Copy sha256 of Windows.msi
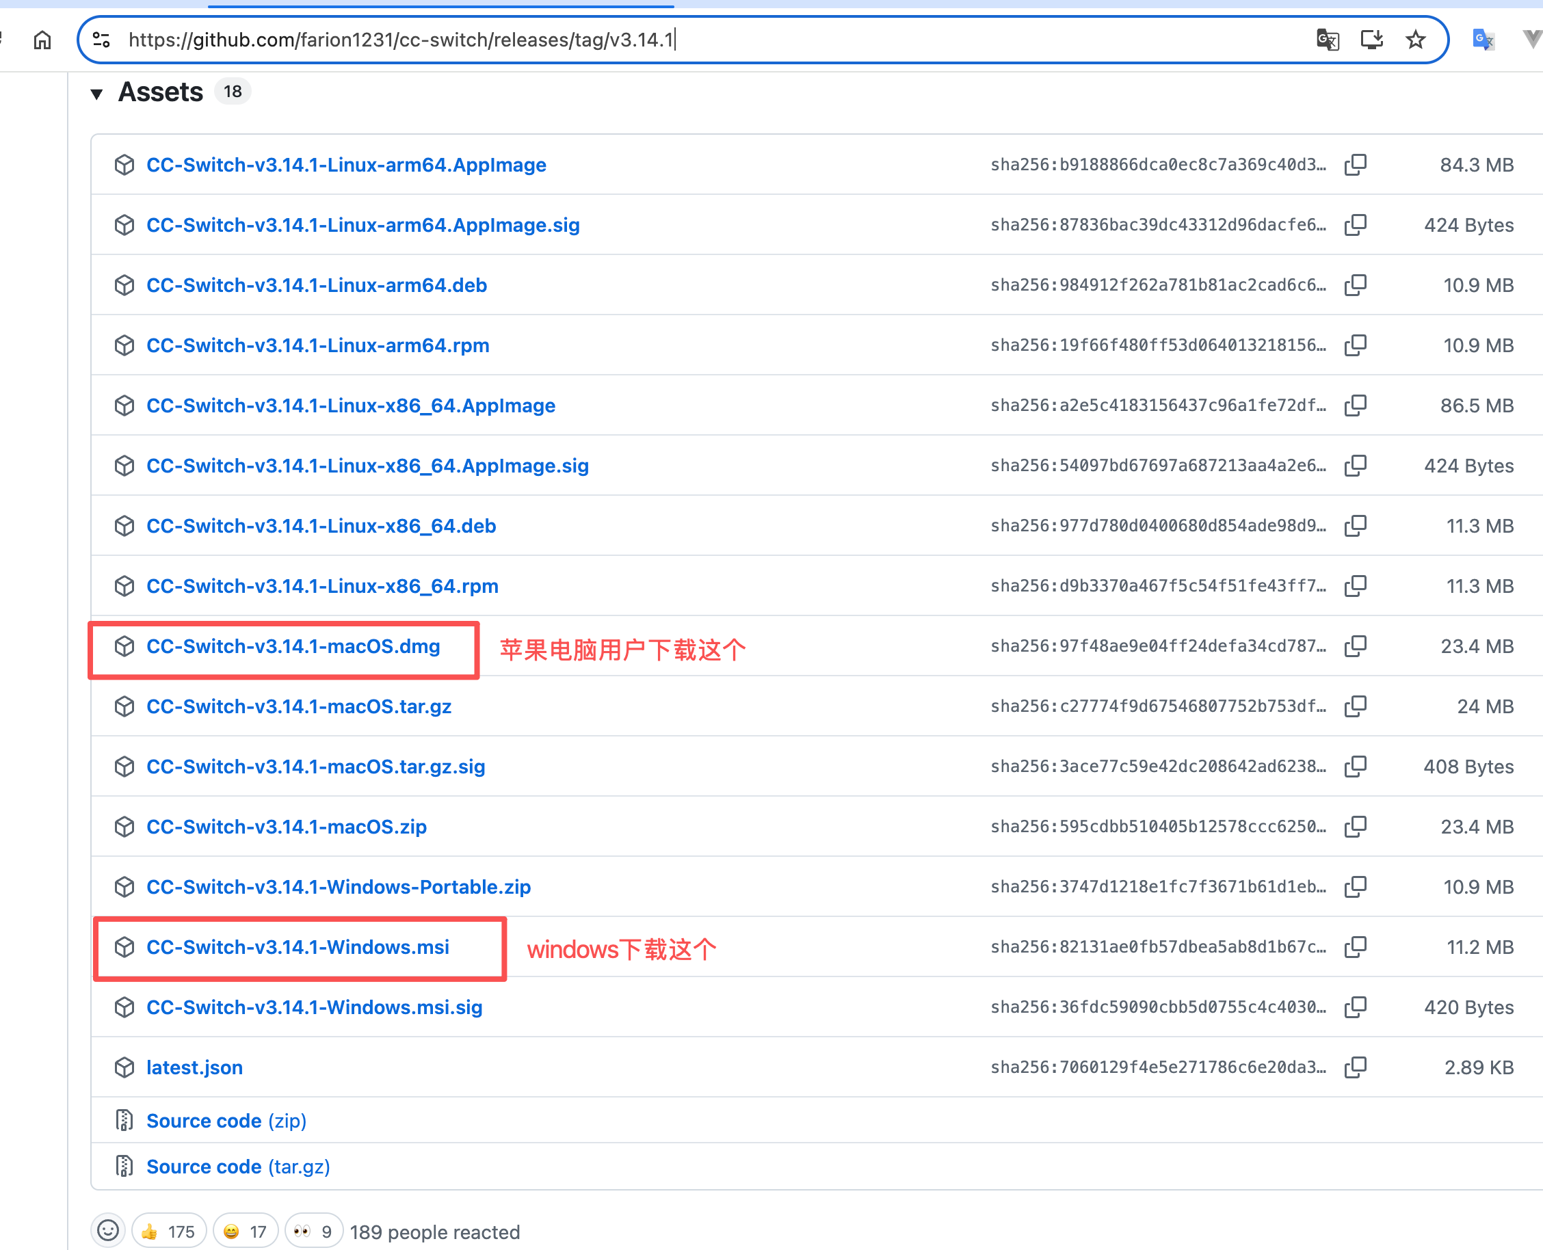Image resolution: width=1543 pixels, height=1250 pixels. click(x=1355, y=947)
